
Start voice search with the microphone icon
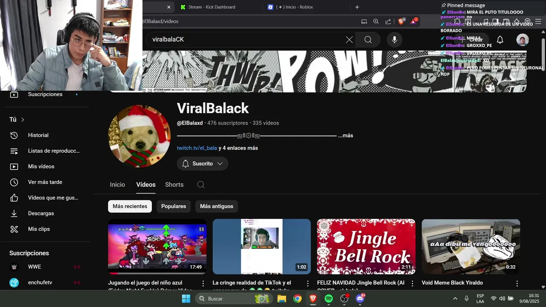(x=395, y=40)
